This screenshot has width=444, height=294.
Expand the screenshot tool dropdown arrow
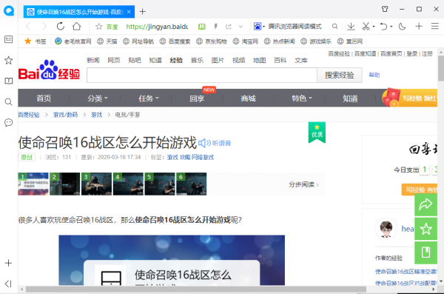point(374,27)
